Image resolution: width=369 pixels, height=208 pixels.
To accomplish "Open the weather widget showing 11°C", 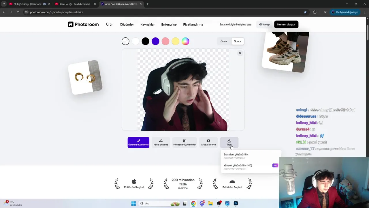I will click(13, 203).
